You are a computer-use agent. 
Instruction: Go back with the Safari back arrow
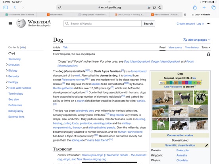point(15,8)
